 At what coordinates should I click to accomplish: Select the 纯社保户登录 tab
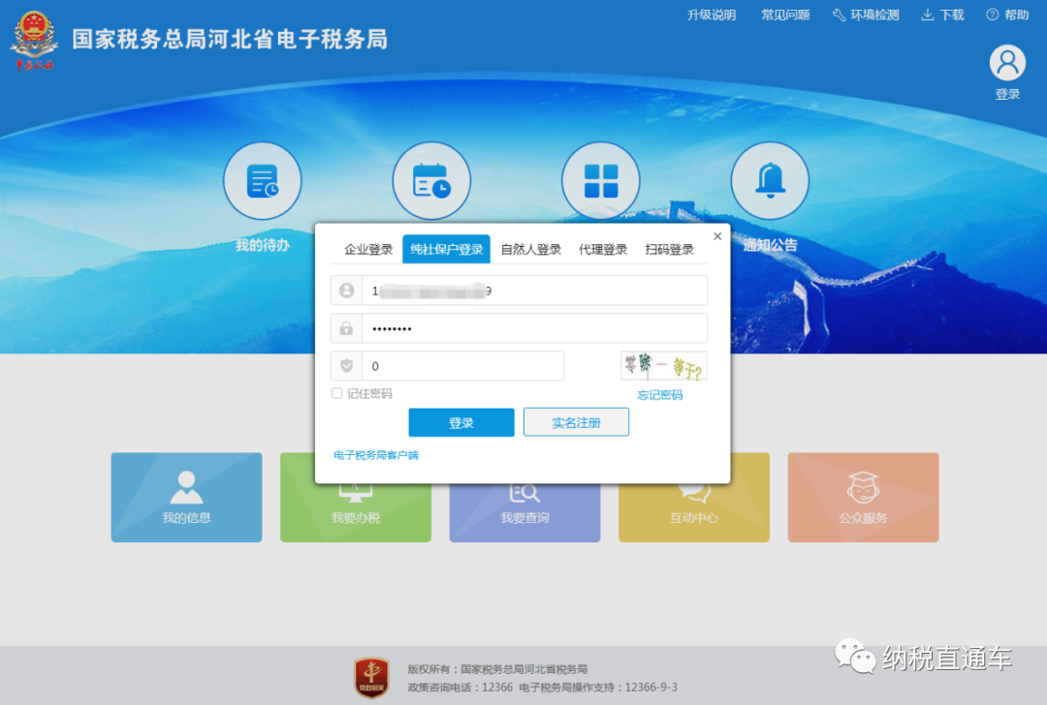point(447,250)
